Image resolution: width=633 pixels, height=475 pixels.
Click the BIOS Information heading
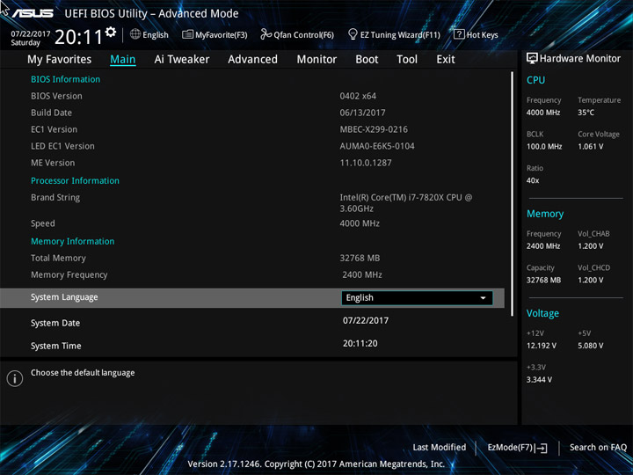pyautogui.click(x=65, y=79)
